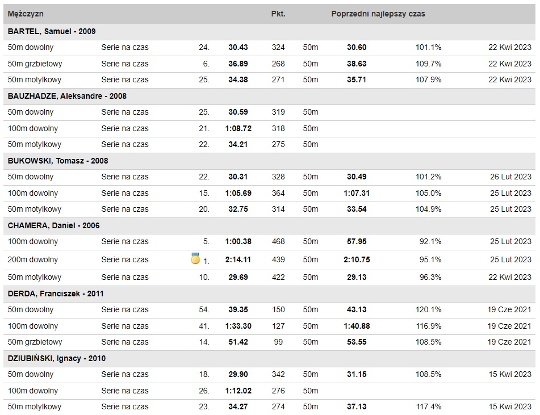
Task: Open DZIUBIŃSKI, Ignacy - 2010 profile
Action: pos(57,359)
